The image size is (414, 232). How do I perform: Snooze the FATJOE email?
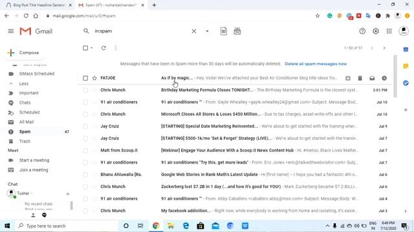click(384, 78)
